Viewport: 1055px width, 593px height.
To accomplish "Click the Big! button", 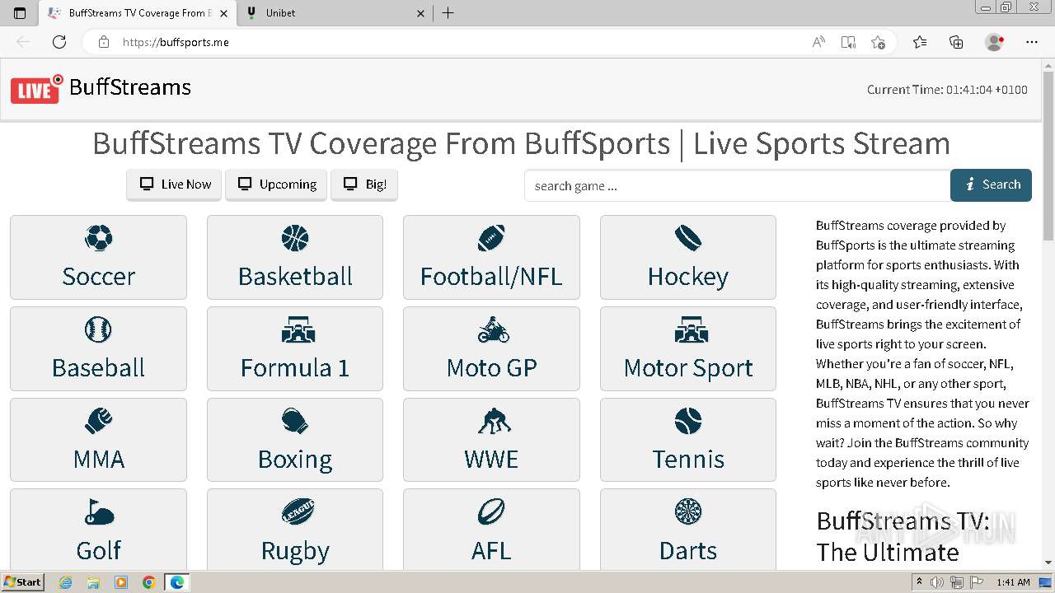I will (364, 184).
